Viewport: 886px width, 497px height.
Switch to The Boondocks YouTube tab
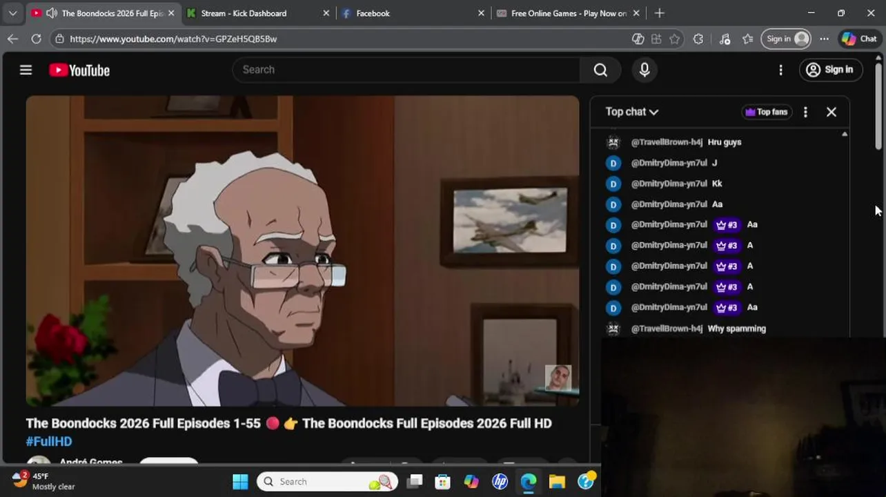[x=103, y=13]
